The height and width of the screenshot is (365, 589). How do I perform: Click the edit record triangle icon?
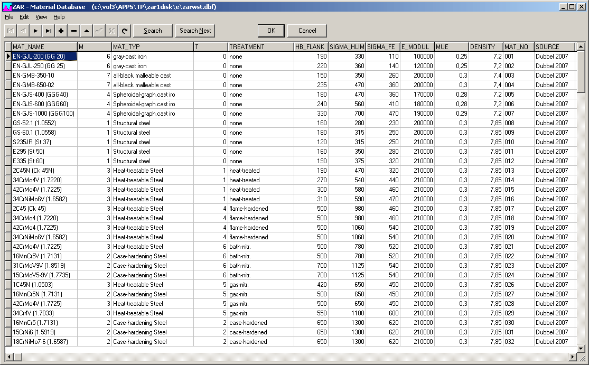coord(87,31)
